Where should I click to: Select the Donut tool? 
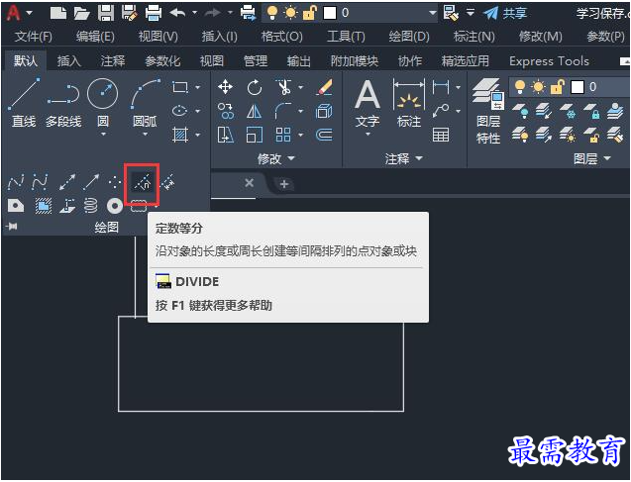[115, 206]
